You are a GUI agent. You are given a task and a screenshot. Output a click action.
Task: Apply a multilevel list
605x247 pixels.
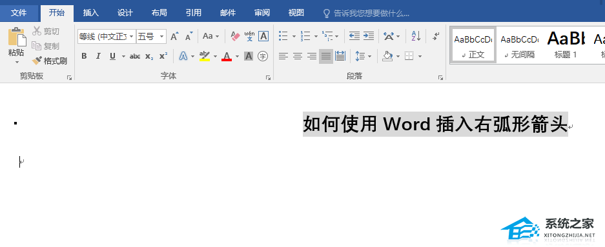coord(327,36)
